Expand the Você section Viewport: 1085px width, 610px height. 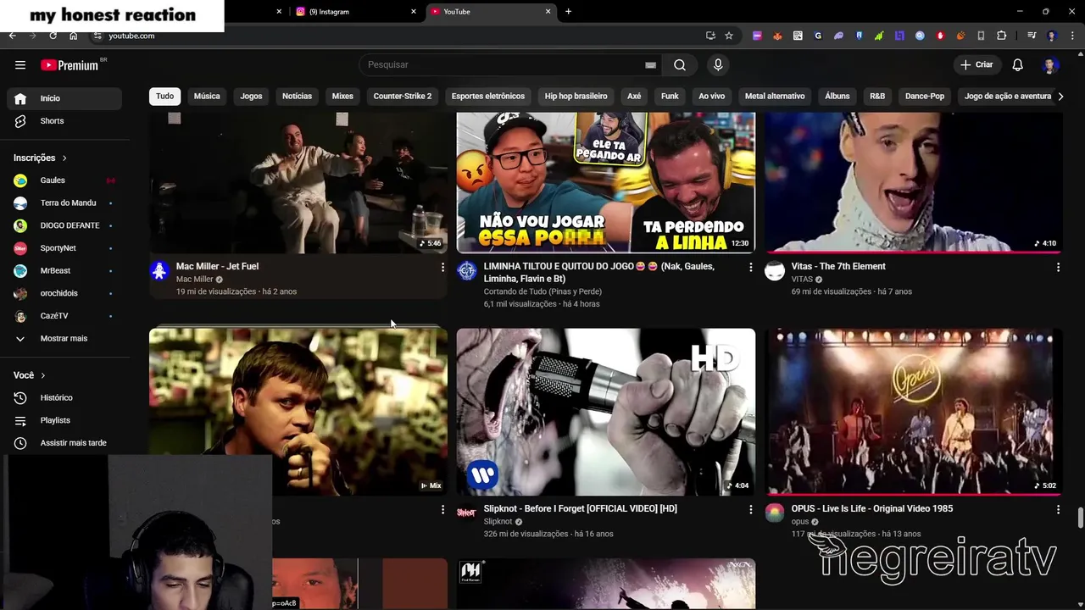point(30,375)
